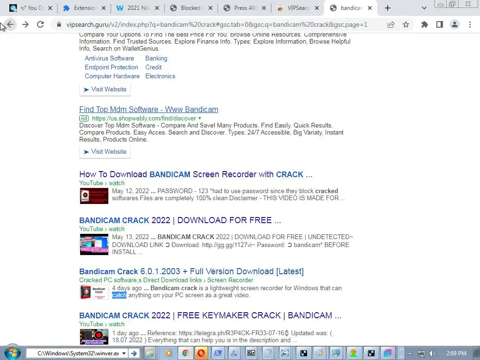The height and width of the screenshot is (360, 480).
Task: Expand the shopwebly ad URL dropdown arrow
Action: tap(200, 118)
